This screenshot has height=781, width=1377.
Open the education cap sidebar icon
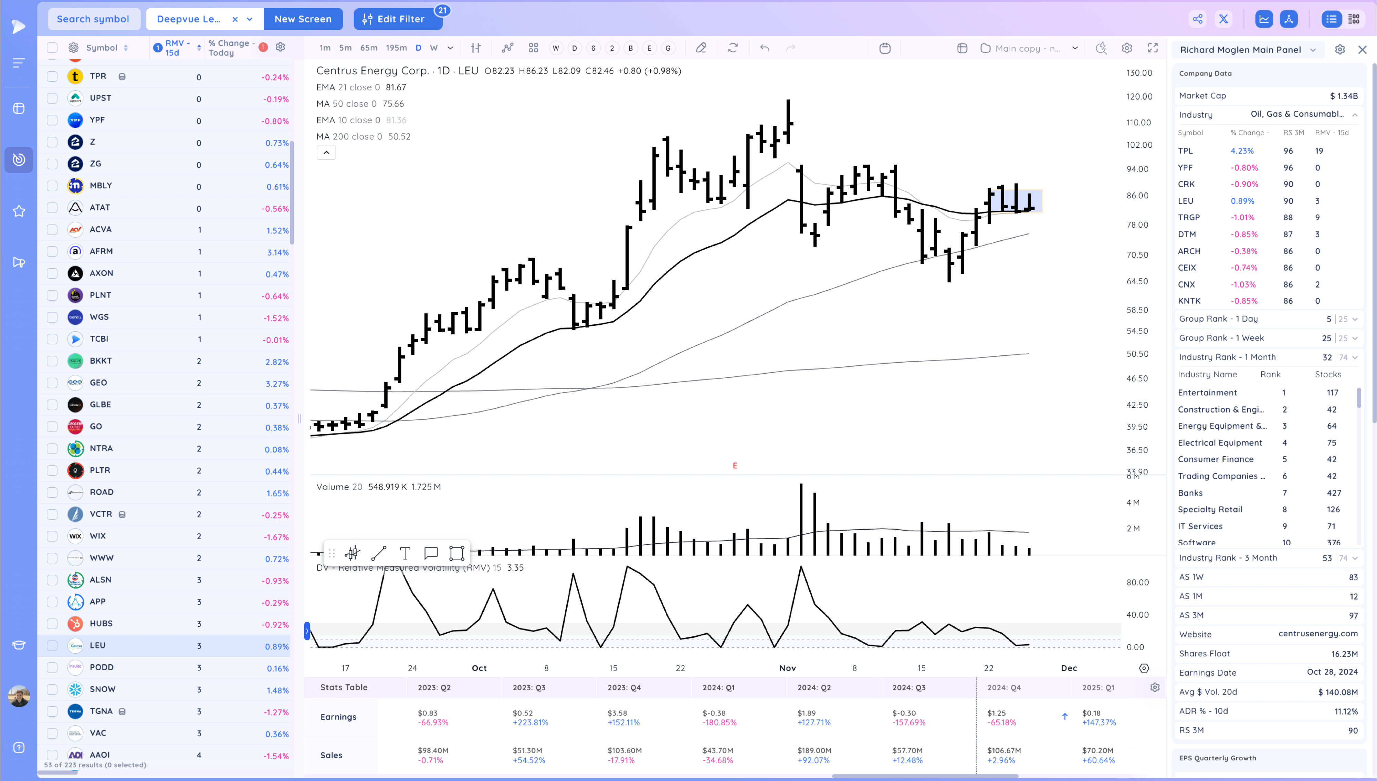click(19, 645)
